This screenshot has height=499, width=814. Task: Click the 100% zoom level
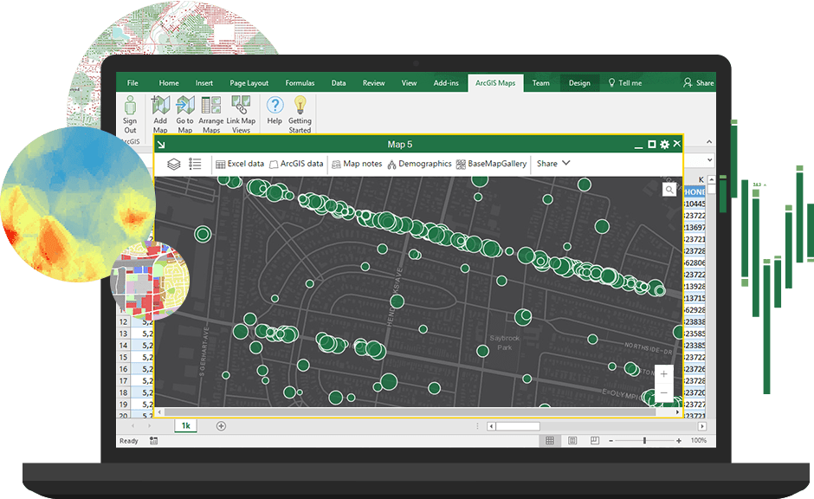(699, 440)
